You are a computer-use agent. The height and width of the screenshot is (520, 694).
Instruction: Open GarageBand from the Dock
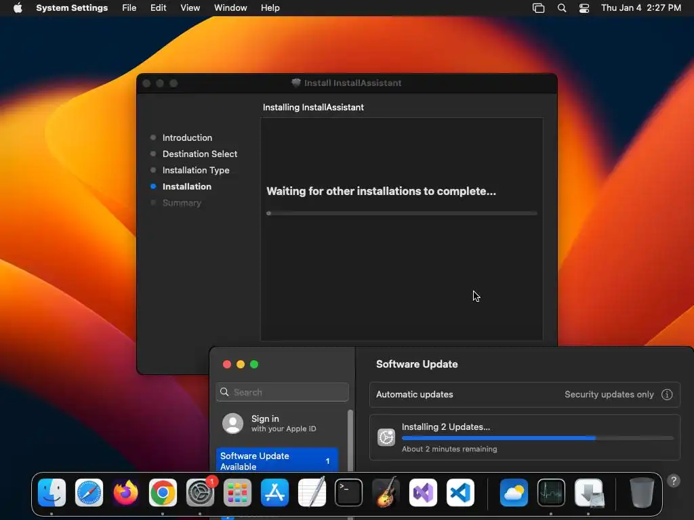click(386, 493)
